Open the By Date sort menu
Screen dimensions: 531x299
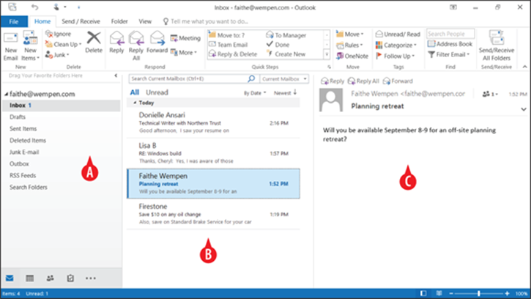tap(255, 93)
